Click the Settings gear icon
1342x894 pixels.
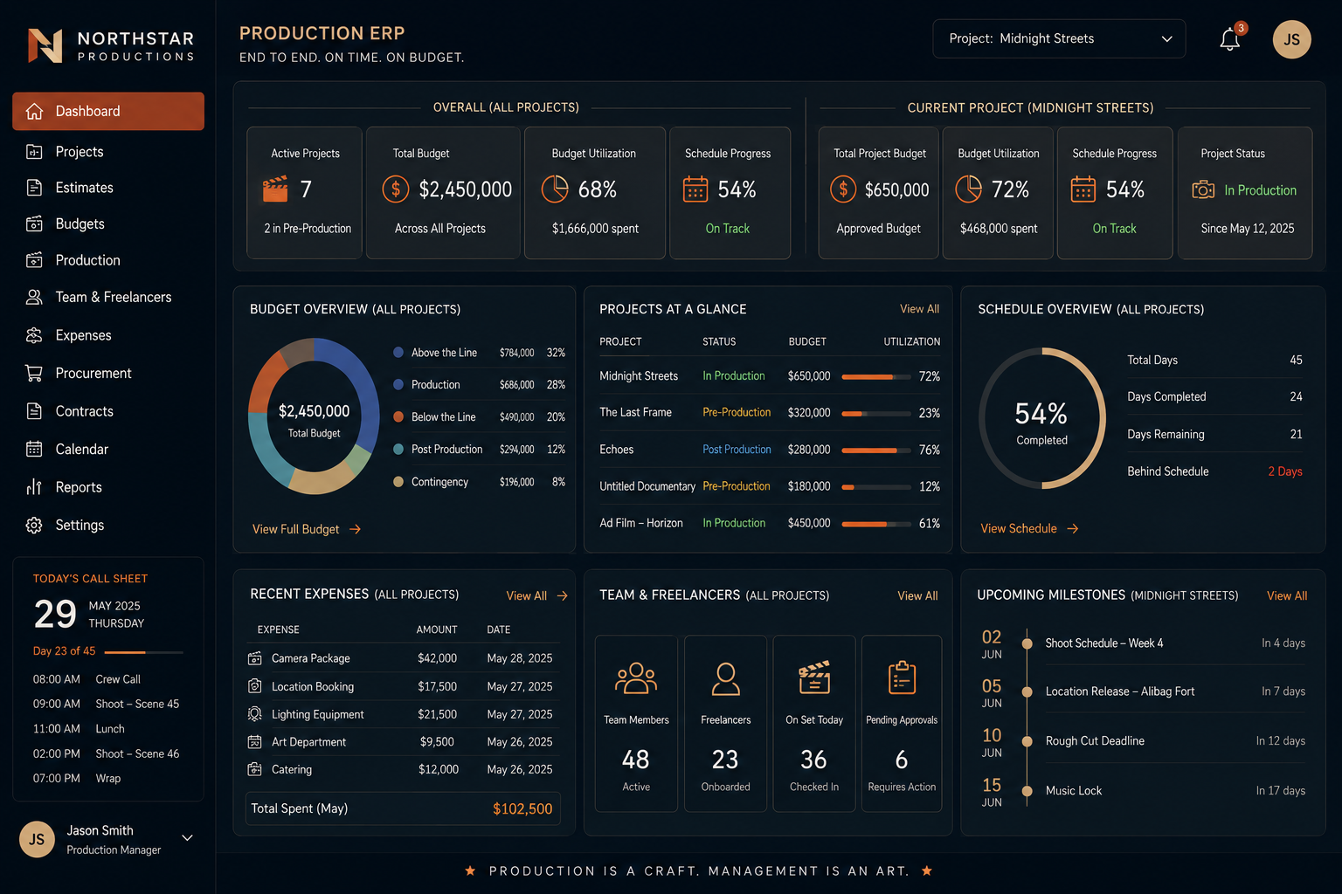point(34,525)
